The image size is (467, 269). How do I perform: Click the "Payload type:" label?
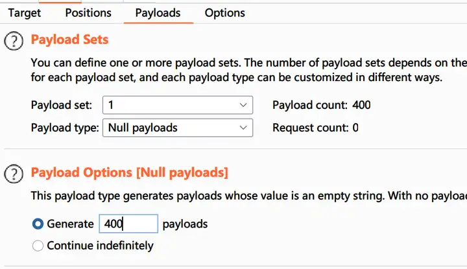pyautogui.click(x=64, y=128)
